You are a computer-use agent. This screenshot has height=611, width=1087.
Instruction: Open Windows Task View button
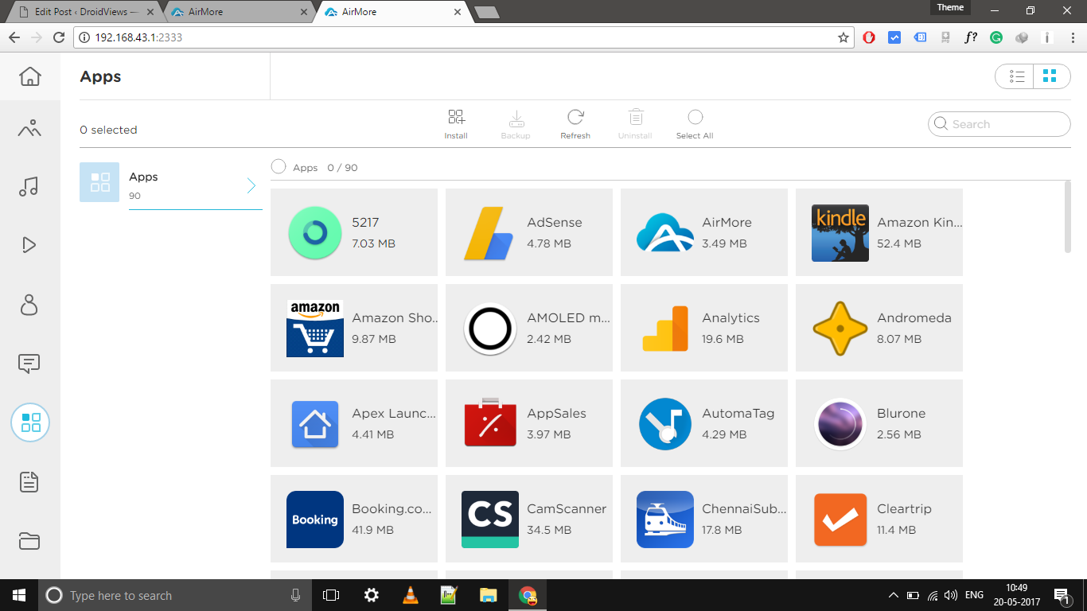(331, 595)
